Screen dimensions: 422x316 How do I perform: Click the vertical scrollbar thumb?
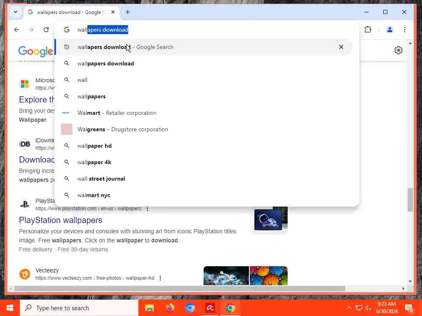click(x=410, y=200)
